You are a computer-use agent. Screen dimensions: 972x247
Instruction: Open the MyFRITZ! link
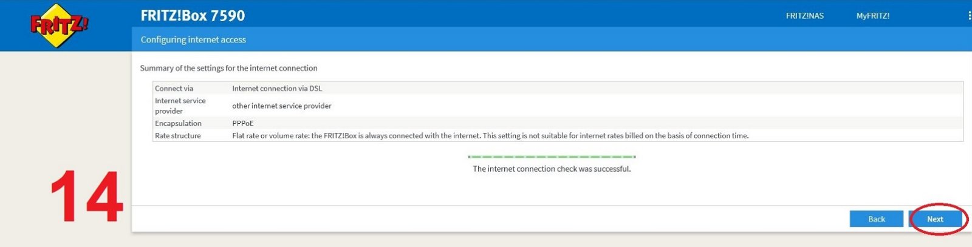tap(873, 16)
